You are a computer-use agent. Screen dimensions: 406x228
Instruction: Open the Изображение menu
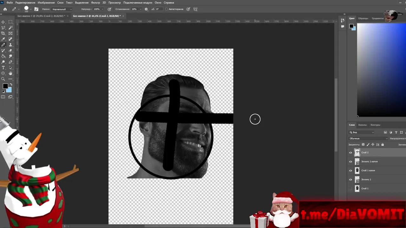pyautogui.click(x=46, y=3)
